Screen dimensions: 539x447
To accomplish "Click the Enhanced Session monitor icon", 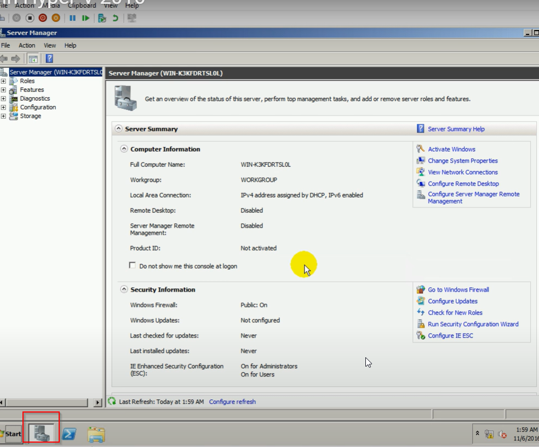I will 131,18.
